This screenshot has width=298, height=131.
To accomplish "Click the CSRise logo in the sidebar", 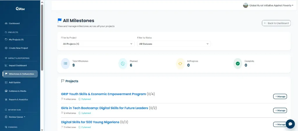I will point(20,9).
